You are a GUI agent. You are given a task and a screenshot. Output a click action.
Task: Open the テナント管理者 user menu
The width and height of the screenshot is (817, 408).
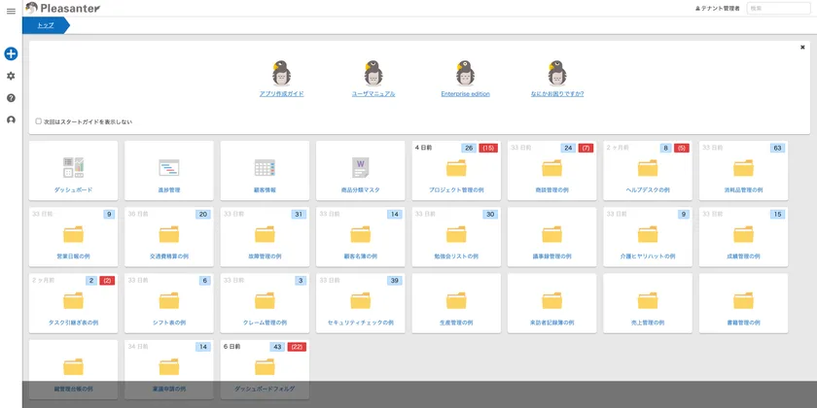(x=717, y=8)
